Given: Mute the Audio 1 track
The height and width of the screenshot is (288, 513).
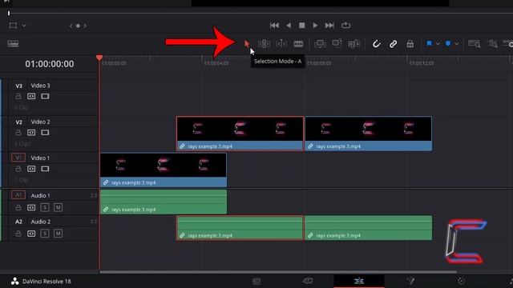Looking at the screenshot, I should point(58,207).
